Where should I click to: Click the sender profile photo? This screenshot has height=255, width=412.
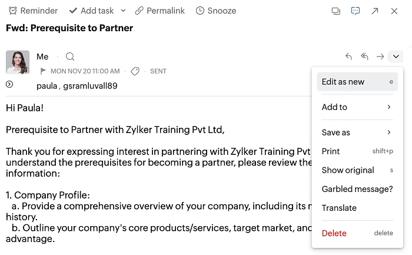pyautogui.click(x=18, y=62)
